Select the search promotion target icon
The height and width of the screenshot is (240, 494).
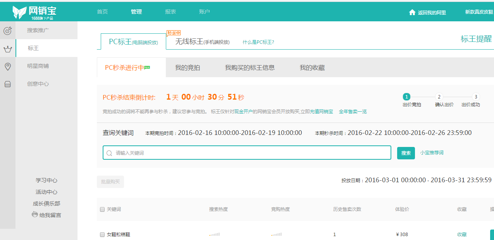tap(7, 31)
